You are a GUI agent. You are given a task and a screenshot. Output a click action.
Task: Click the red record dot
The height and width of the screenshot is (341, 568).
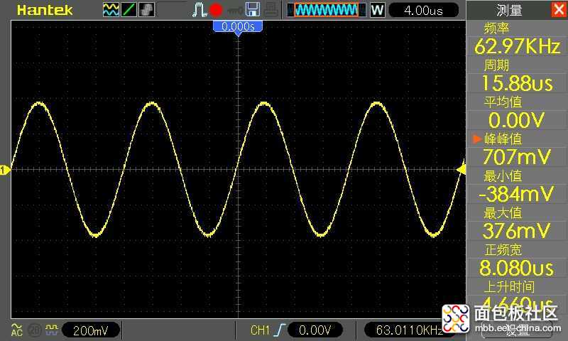point(216,10)
